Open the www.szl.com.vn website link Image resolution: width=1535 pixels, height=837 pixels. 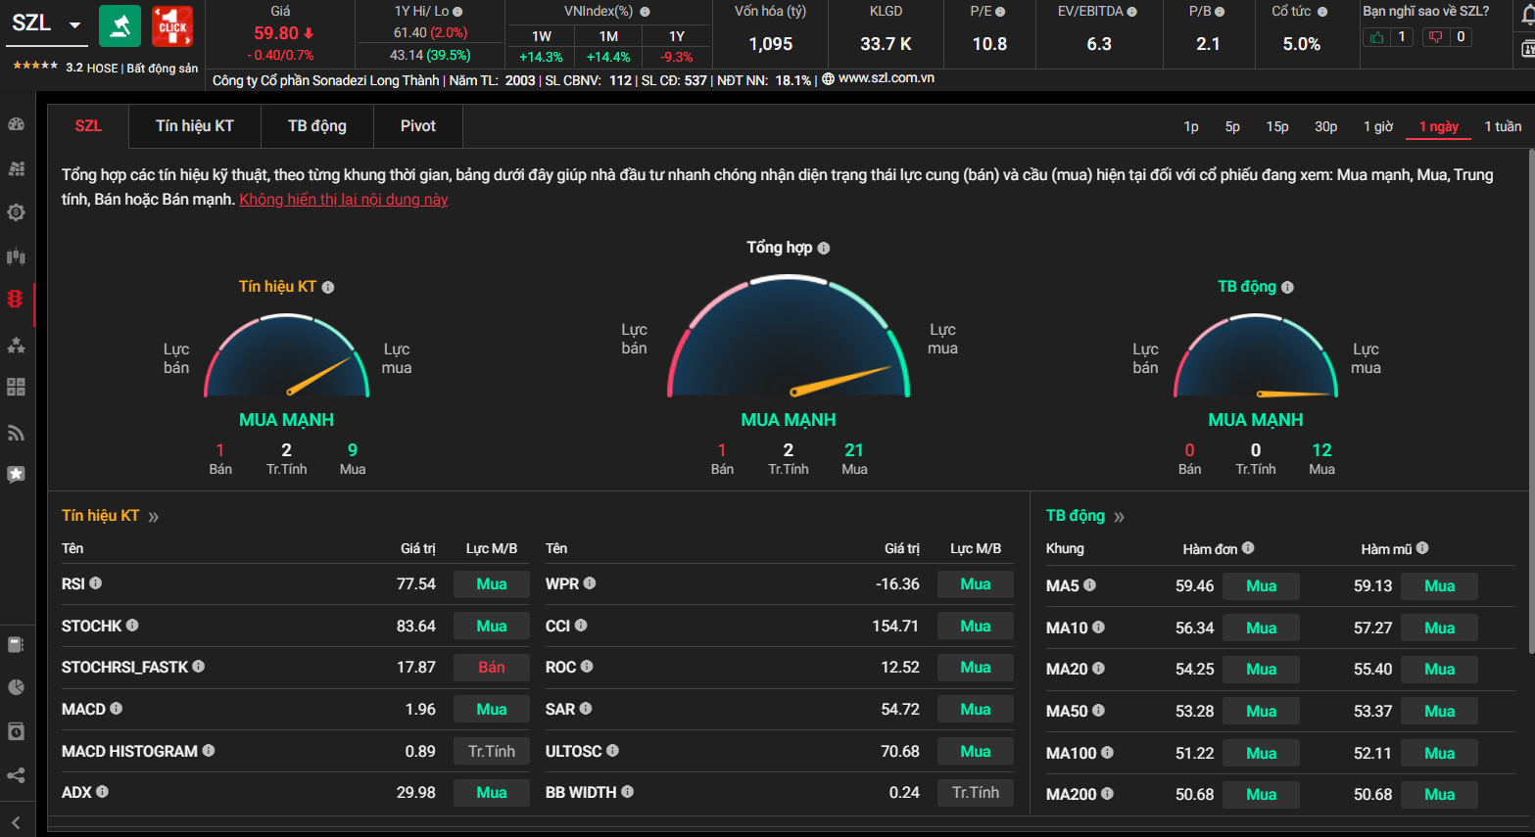886,78
